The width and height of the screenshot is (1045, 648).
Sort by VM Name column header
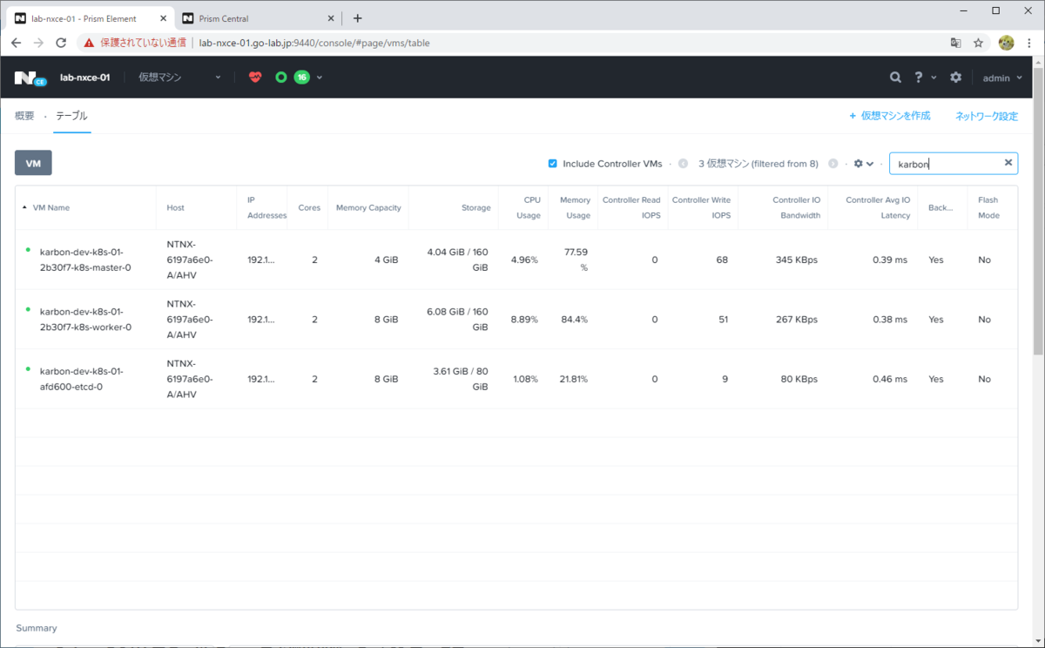pos(51,207)
